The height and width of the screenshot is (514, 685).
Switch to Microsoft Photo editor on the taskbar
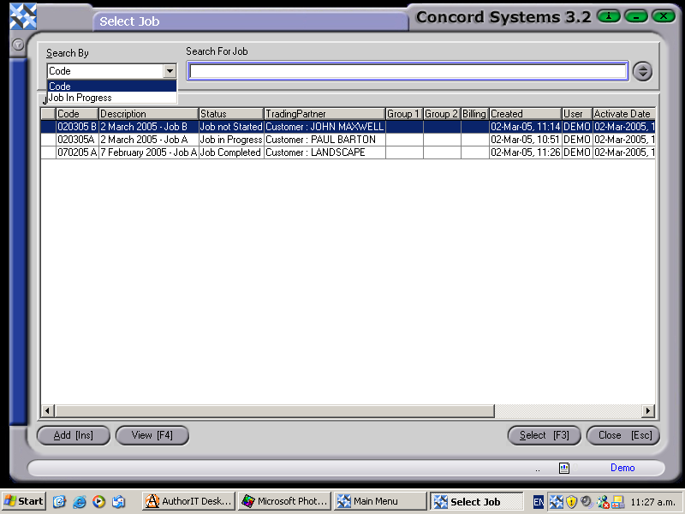click(284, 501)
